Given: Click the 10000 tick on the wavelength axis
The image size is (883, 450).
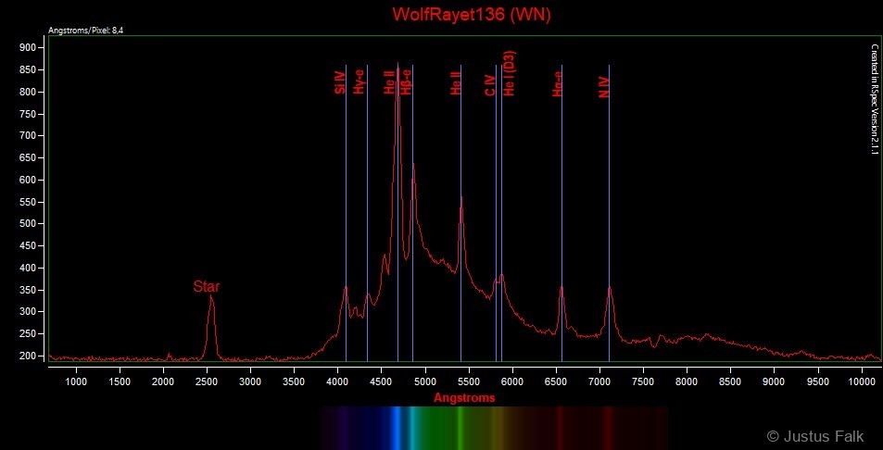Looking at the screenshot, I should coord(859,381).
